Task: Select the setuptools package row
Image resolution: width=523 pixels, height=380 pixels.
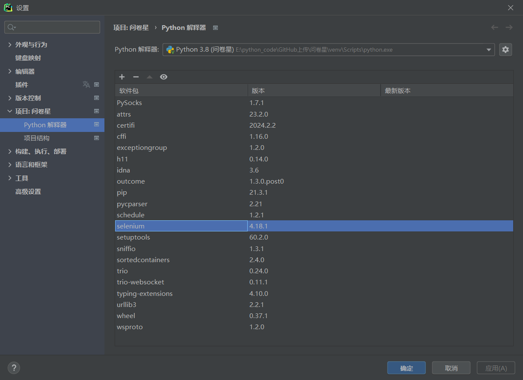Action: pyautogui.click(x=314, y=237)
